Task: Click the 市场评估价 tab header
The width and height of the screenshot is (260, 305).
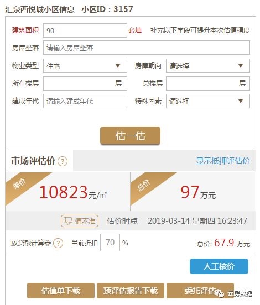Action: pos(39,161)
